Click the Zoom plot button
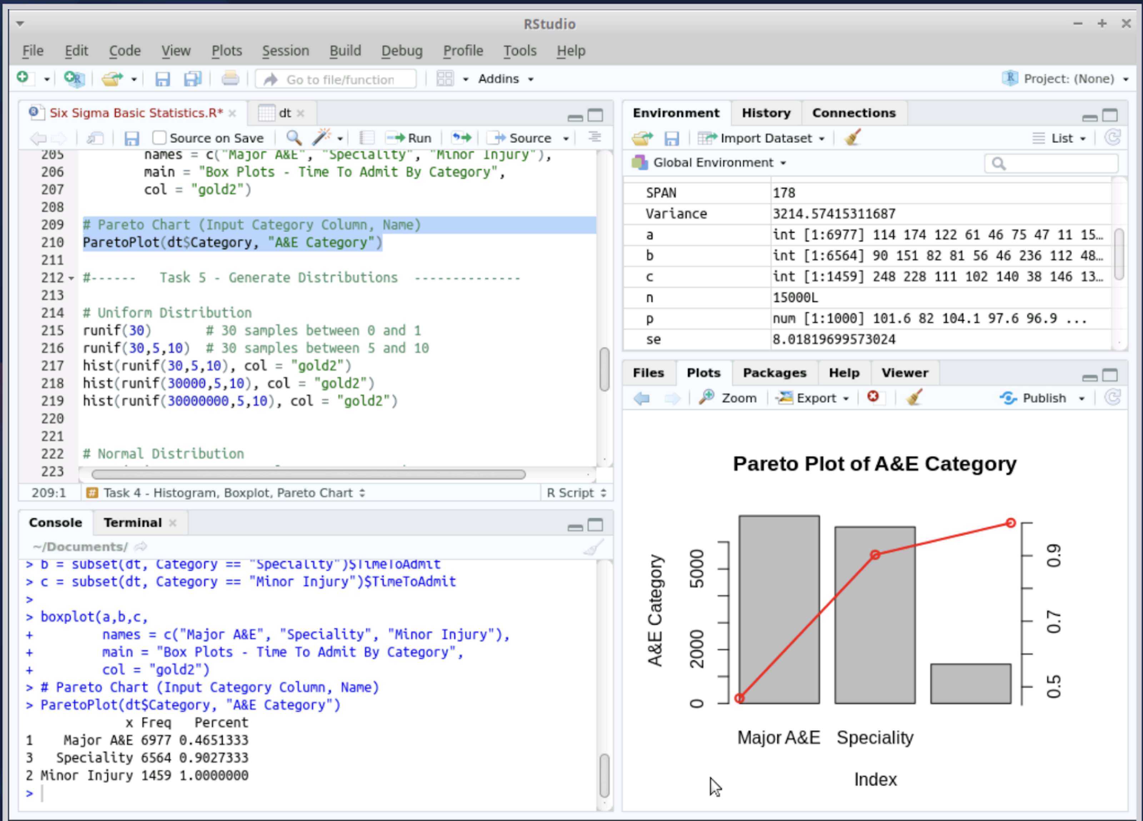 tap(728, 398)
